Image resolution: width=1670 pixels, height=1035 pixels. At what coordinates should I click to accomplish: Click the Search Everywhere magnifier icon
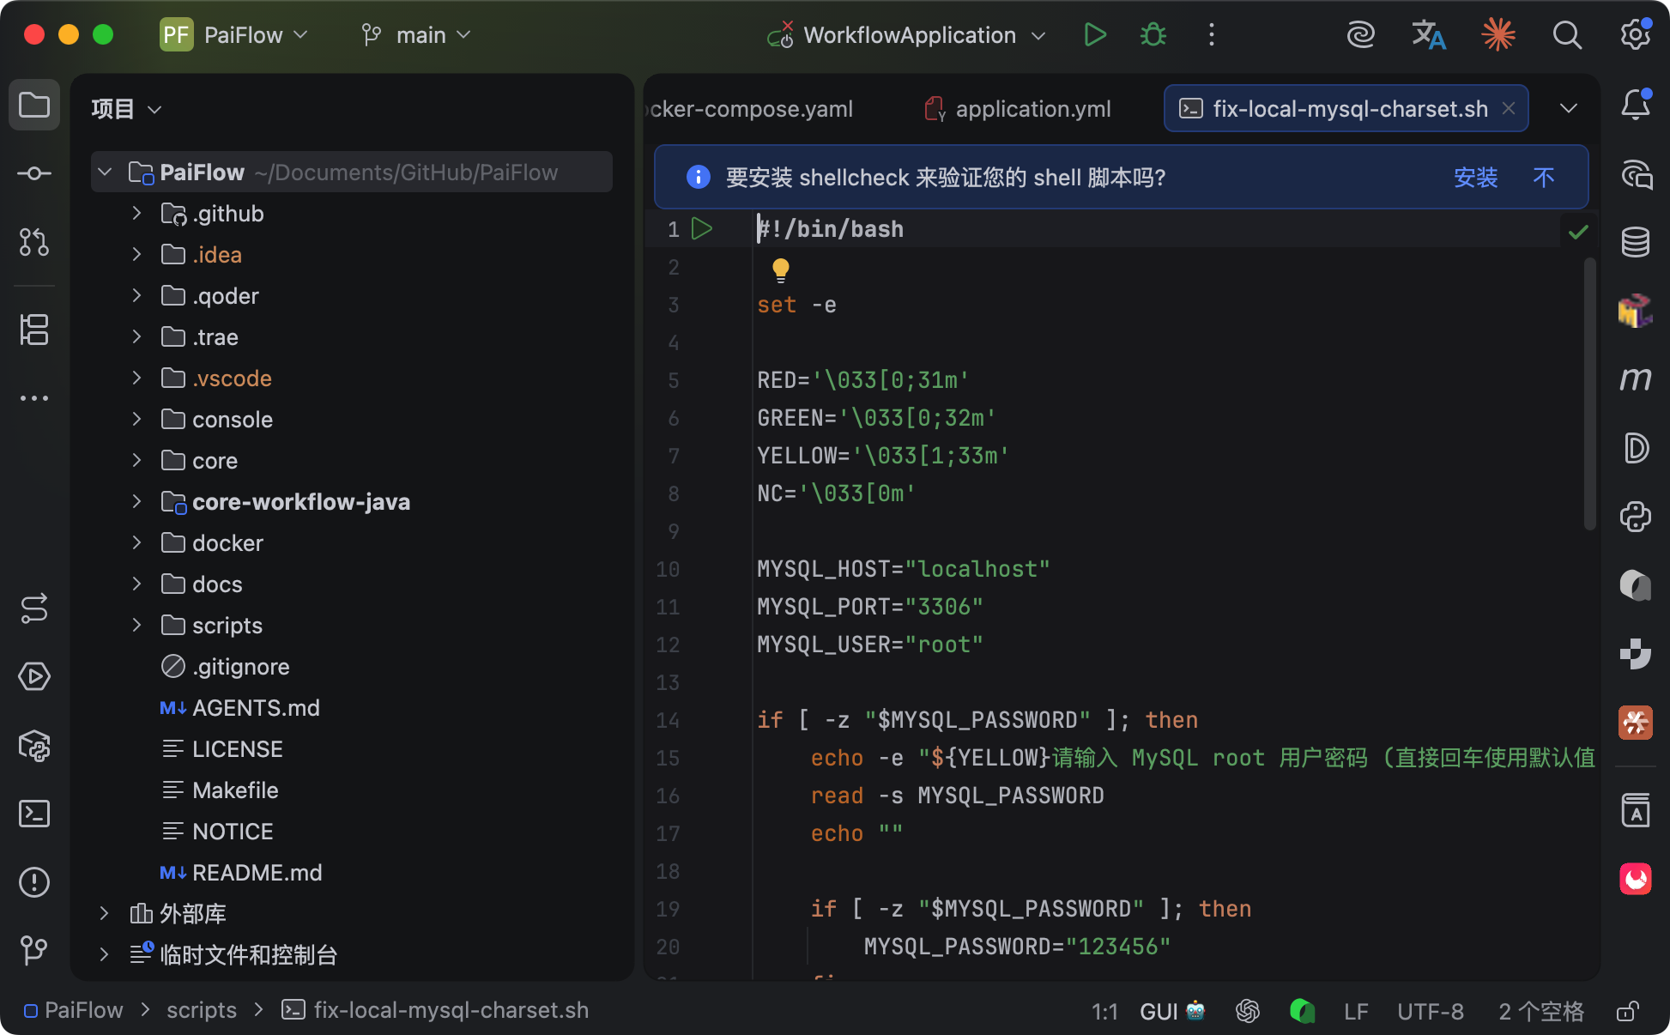tap(1566, 35)
